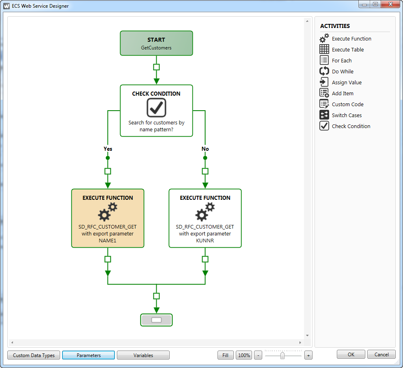Viewport: 403px width, 368px height.
Task: Select the Check Condition activity in the list
Action: [x=351, y=126]
